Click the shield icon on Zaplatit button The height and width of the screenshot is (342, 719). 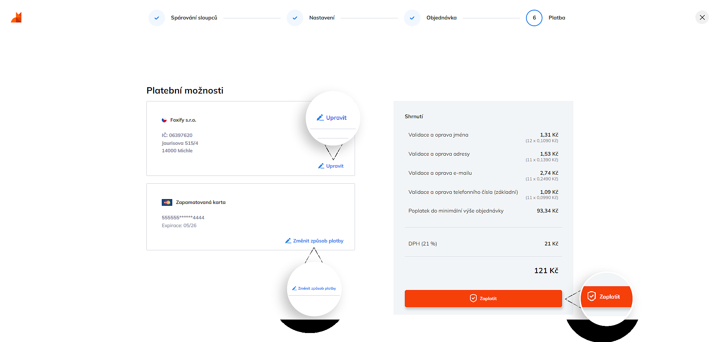coord(473,298)
